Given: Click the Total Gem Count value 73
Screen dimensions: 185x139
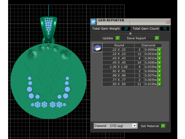Looking at the screenshot, I should (165, 29).
